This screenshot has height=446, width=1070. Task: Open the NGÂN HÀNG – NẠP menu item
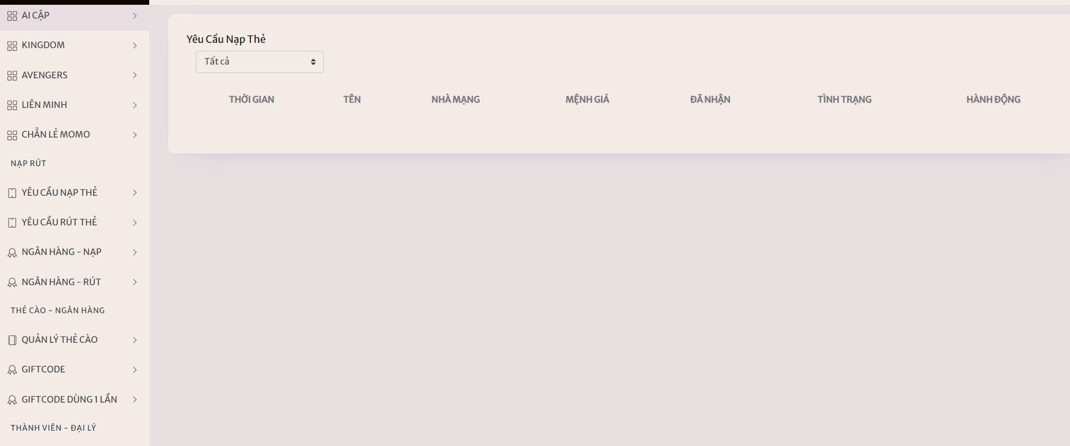(x=75, y=252)
